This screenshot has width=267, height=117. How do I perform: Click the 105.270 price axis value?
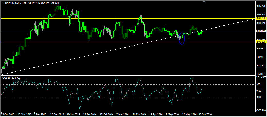point(261,6)
